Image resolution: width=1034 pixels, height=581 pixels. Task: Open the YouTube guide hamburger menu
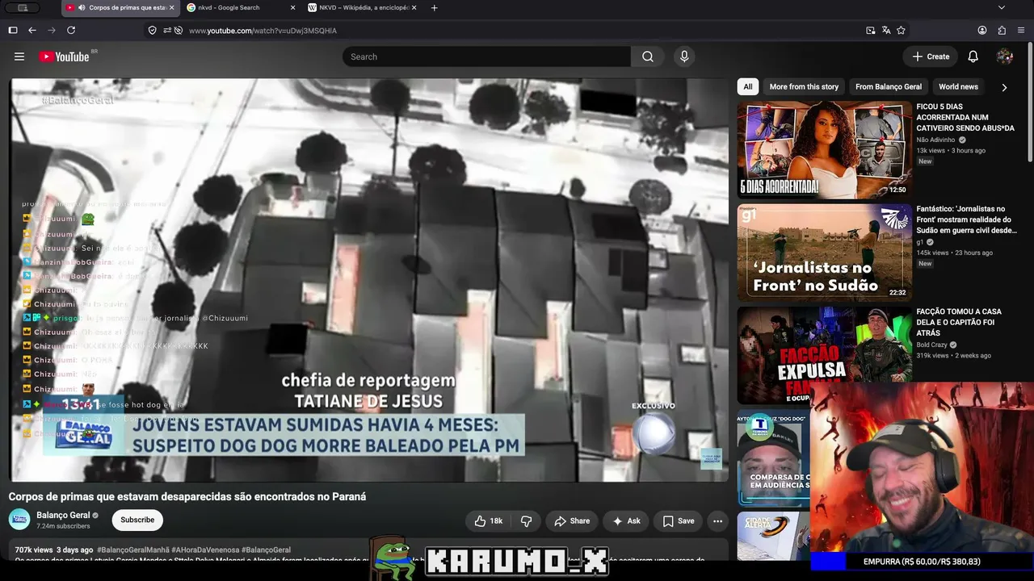19,56
